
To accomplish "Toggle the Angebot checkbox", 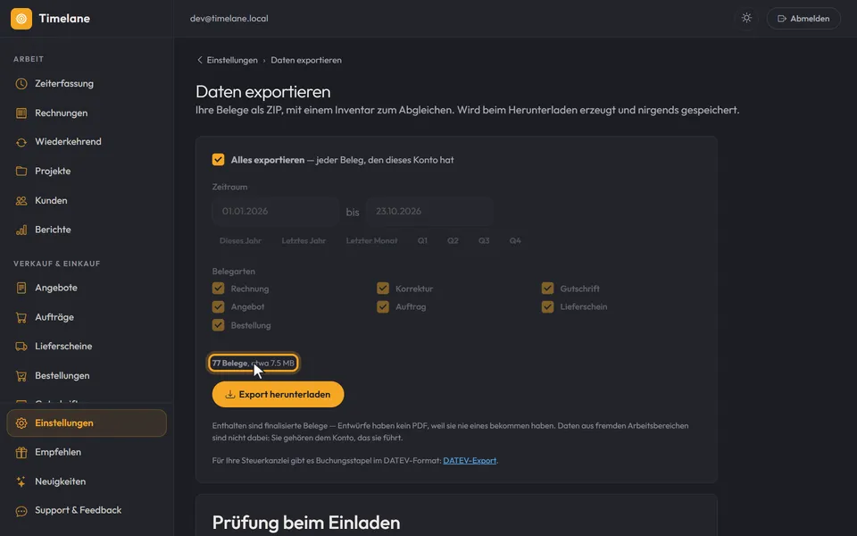I will pyautogui.click(x=218, y=306).
